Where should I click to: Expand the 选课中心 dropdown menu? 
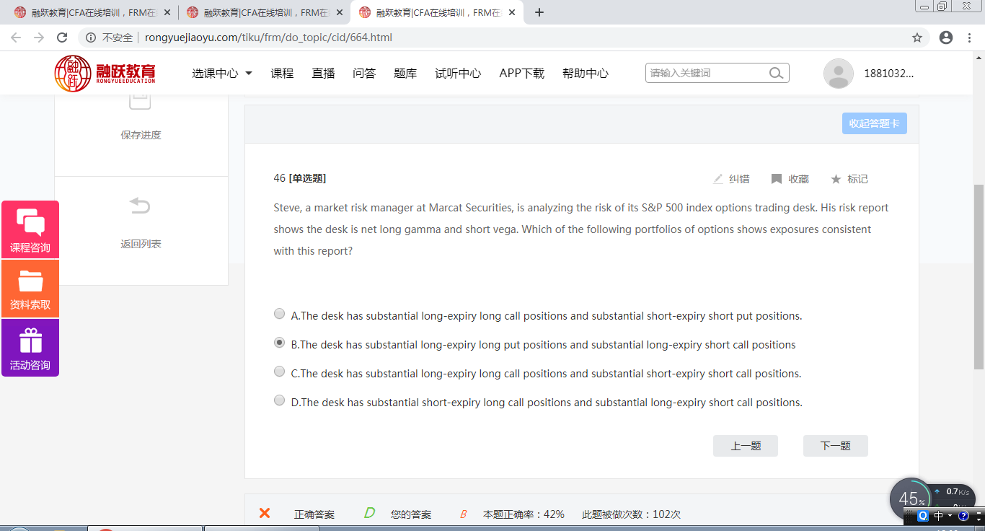(x=222, y=74)
